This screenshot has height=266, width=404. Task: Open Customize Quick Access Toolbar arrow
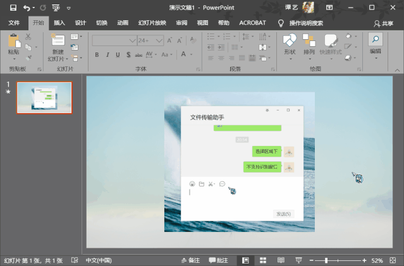(68, 8)
